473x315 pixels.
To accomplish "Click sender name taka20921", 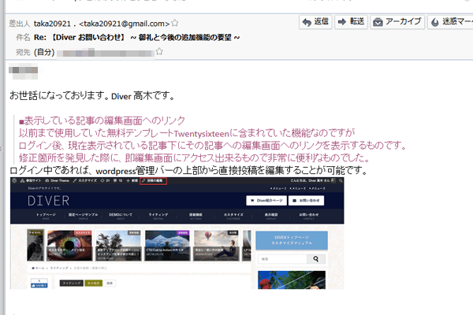I will click(x=55, y=22).
